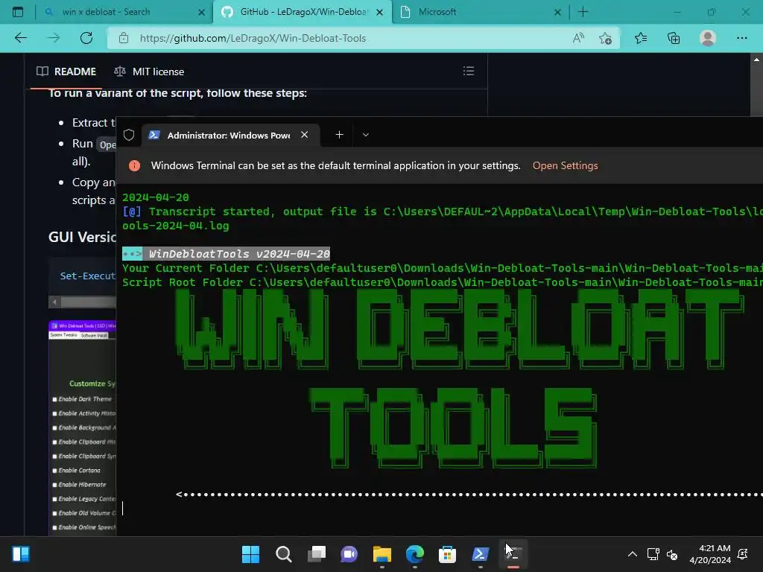Screen dimensions: 763x572
Task: Select the GitHub LeDragoX/Win-Debloat tab
Action: (x=302, y=12)
